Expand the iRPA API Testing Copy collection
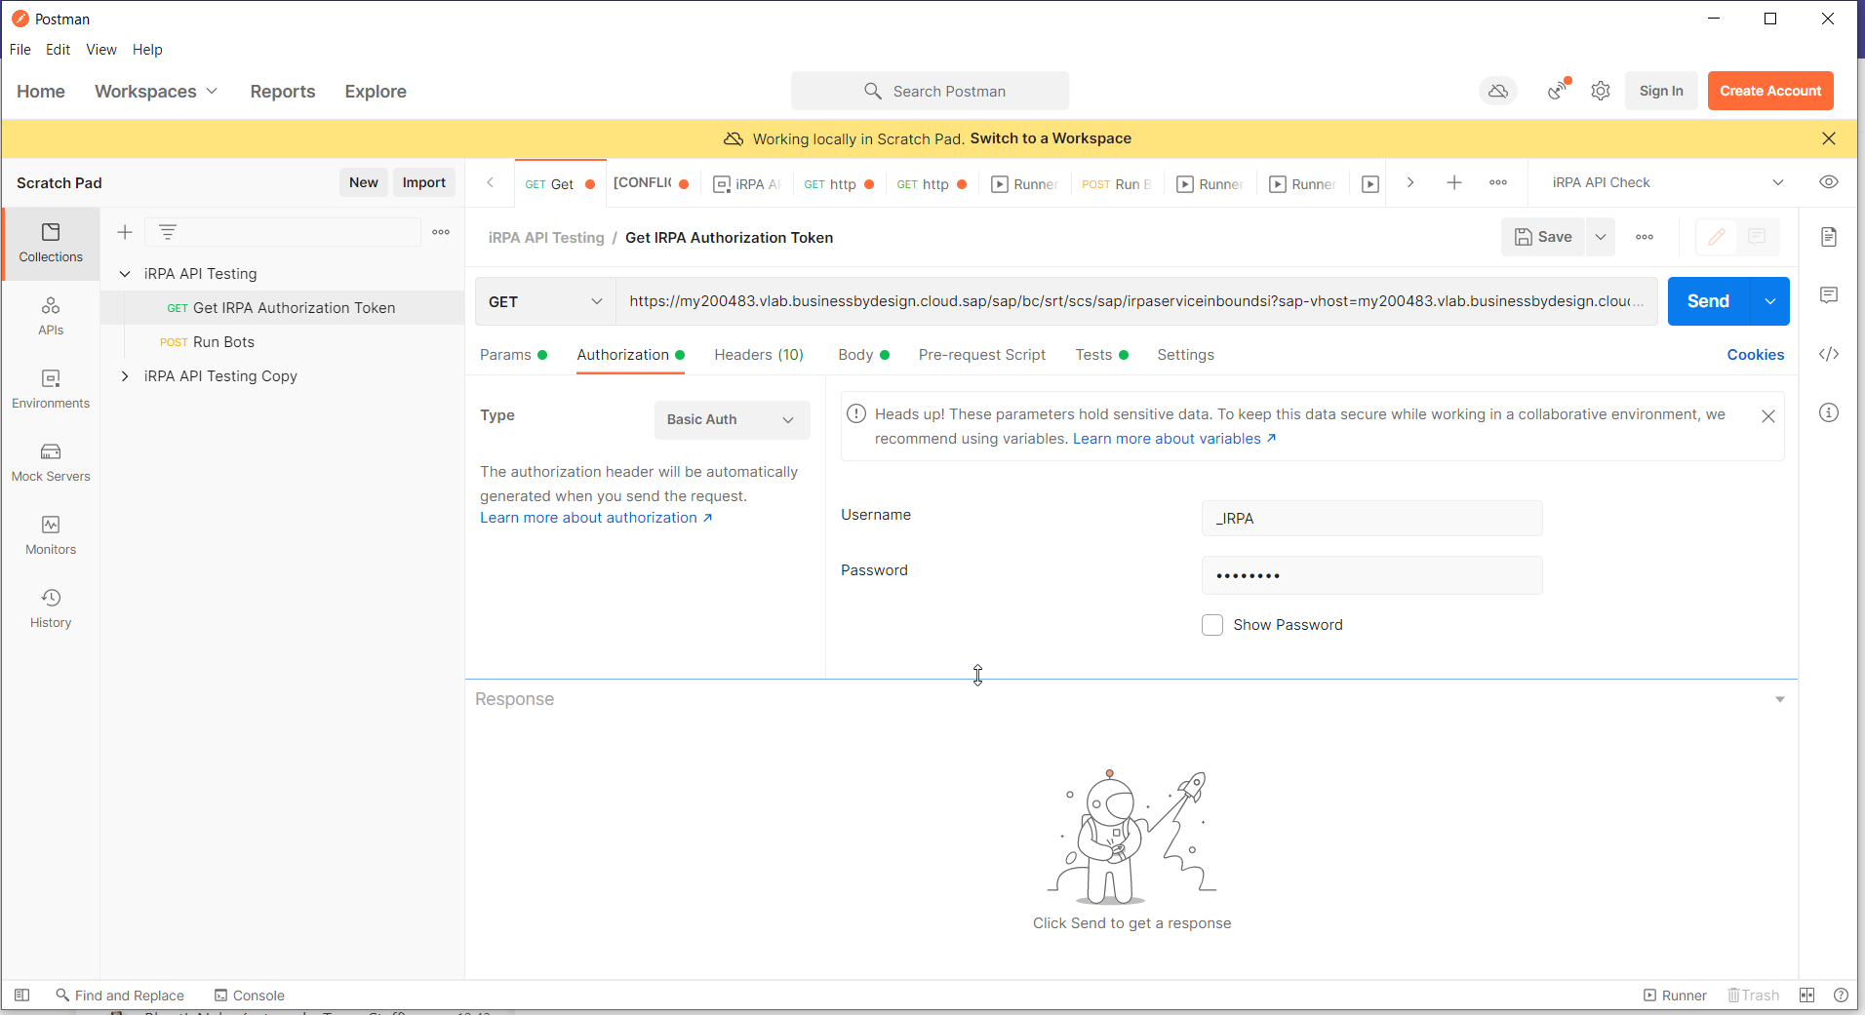This screenshot has height=1015, width=1865. click(125, 376)
